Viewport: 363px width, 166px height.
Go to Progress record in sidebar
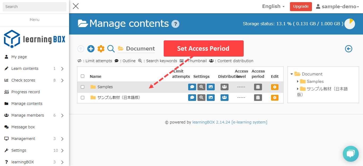tap(26, 92)
